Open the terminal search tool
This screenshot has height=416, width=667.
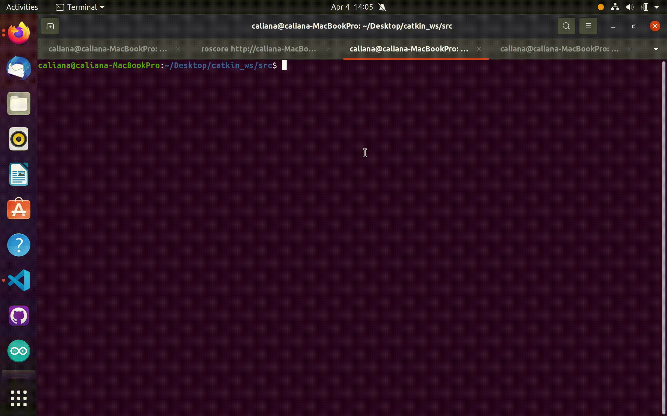(x=566, y=26)
